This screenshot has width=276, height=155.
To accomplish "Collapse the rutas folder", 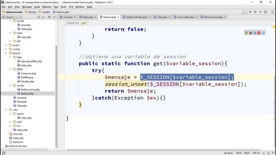I will point(10,33).
